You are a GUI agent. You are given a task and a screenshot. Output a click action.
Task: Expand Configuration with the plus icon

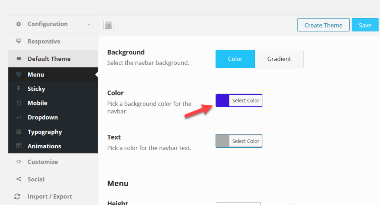click(89, 24)
